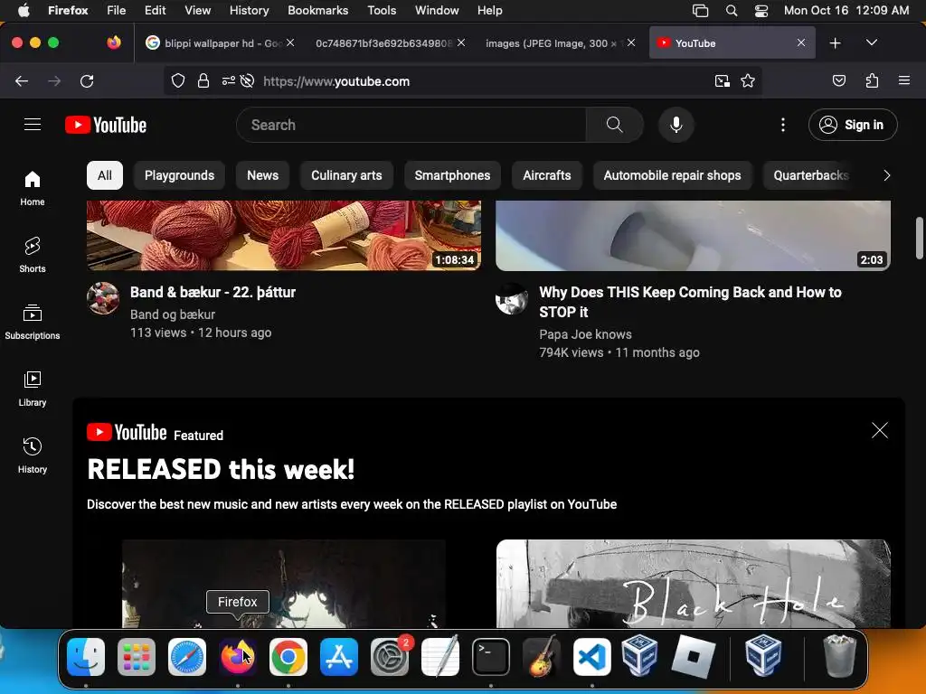Open video Band & bækur - 22. þáttur
The width and height of the screenshot is (926, 694).
click(213, 292)
